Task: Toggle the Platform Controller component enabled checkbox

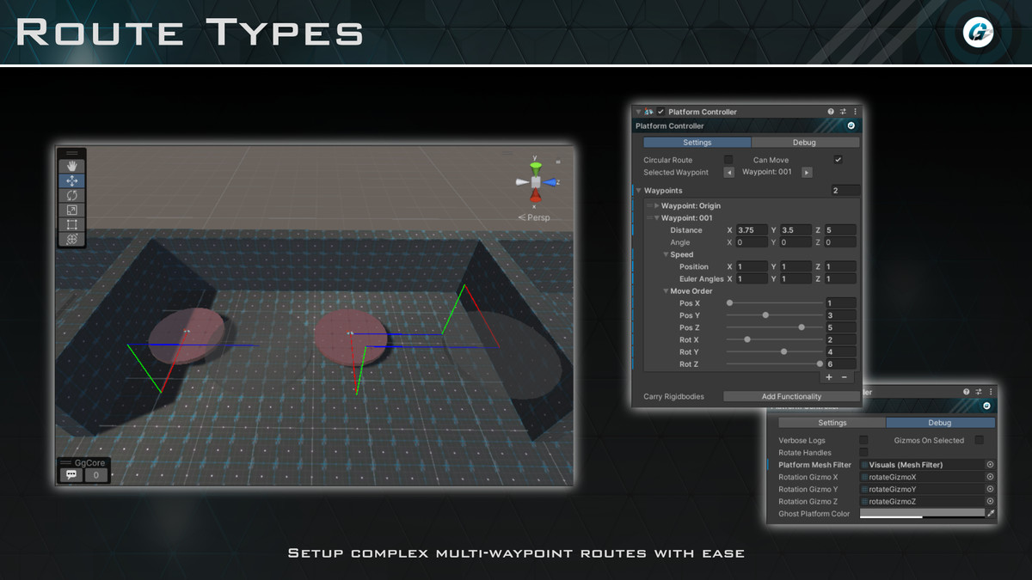Action: [x=660, y=112]
